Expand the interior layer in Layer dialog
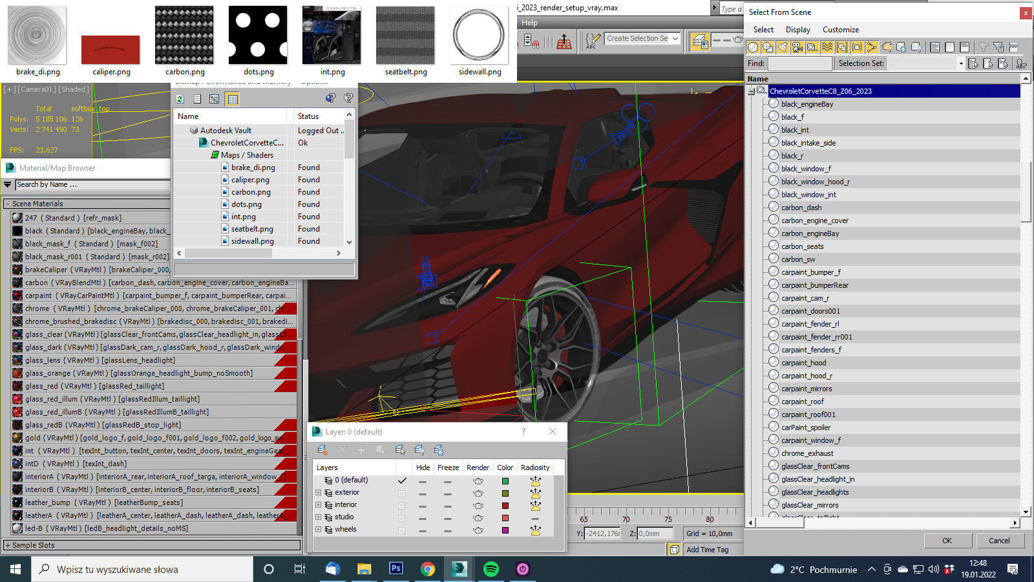 coord(318,505)
